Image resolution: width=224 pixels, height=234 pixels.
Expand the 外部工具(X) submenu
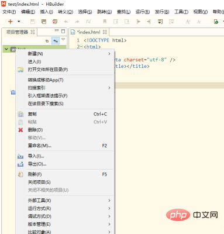coord(65,201)
